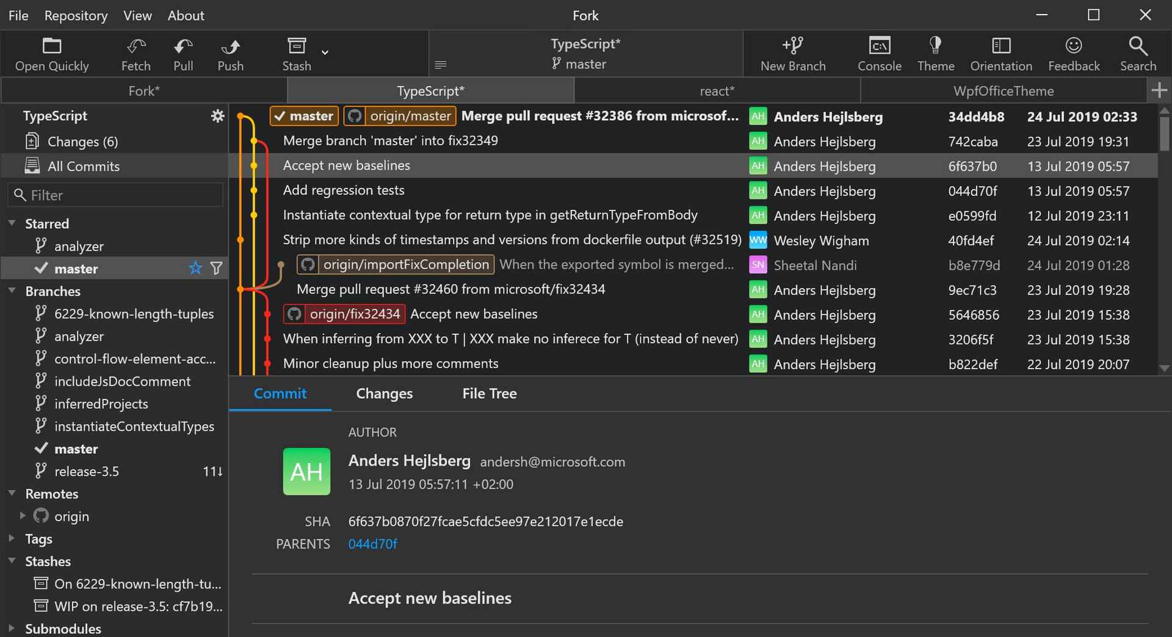Create a New Branch from toolbar

coord(793,54)
